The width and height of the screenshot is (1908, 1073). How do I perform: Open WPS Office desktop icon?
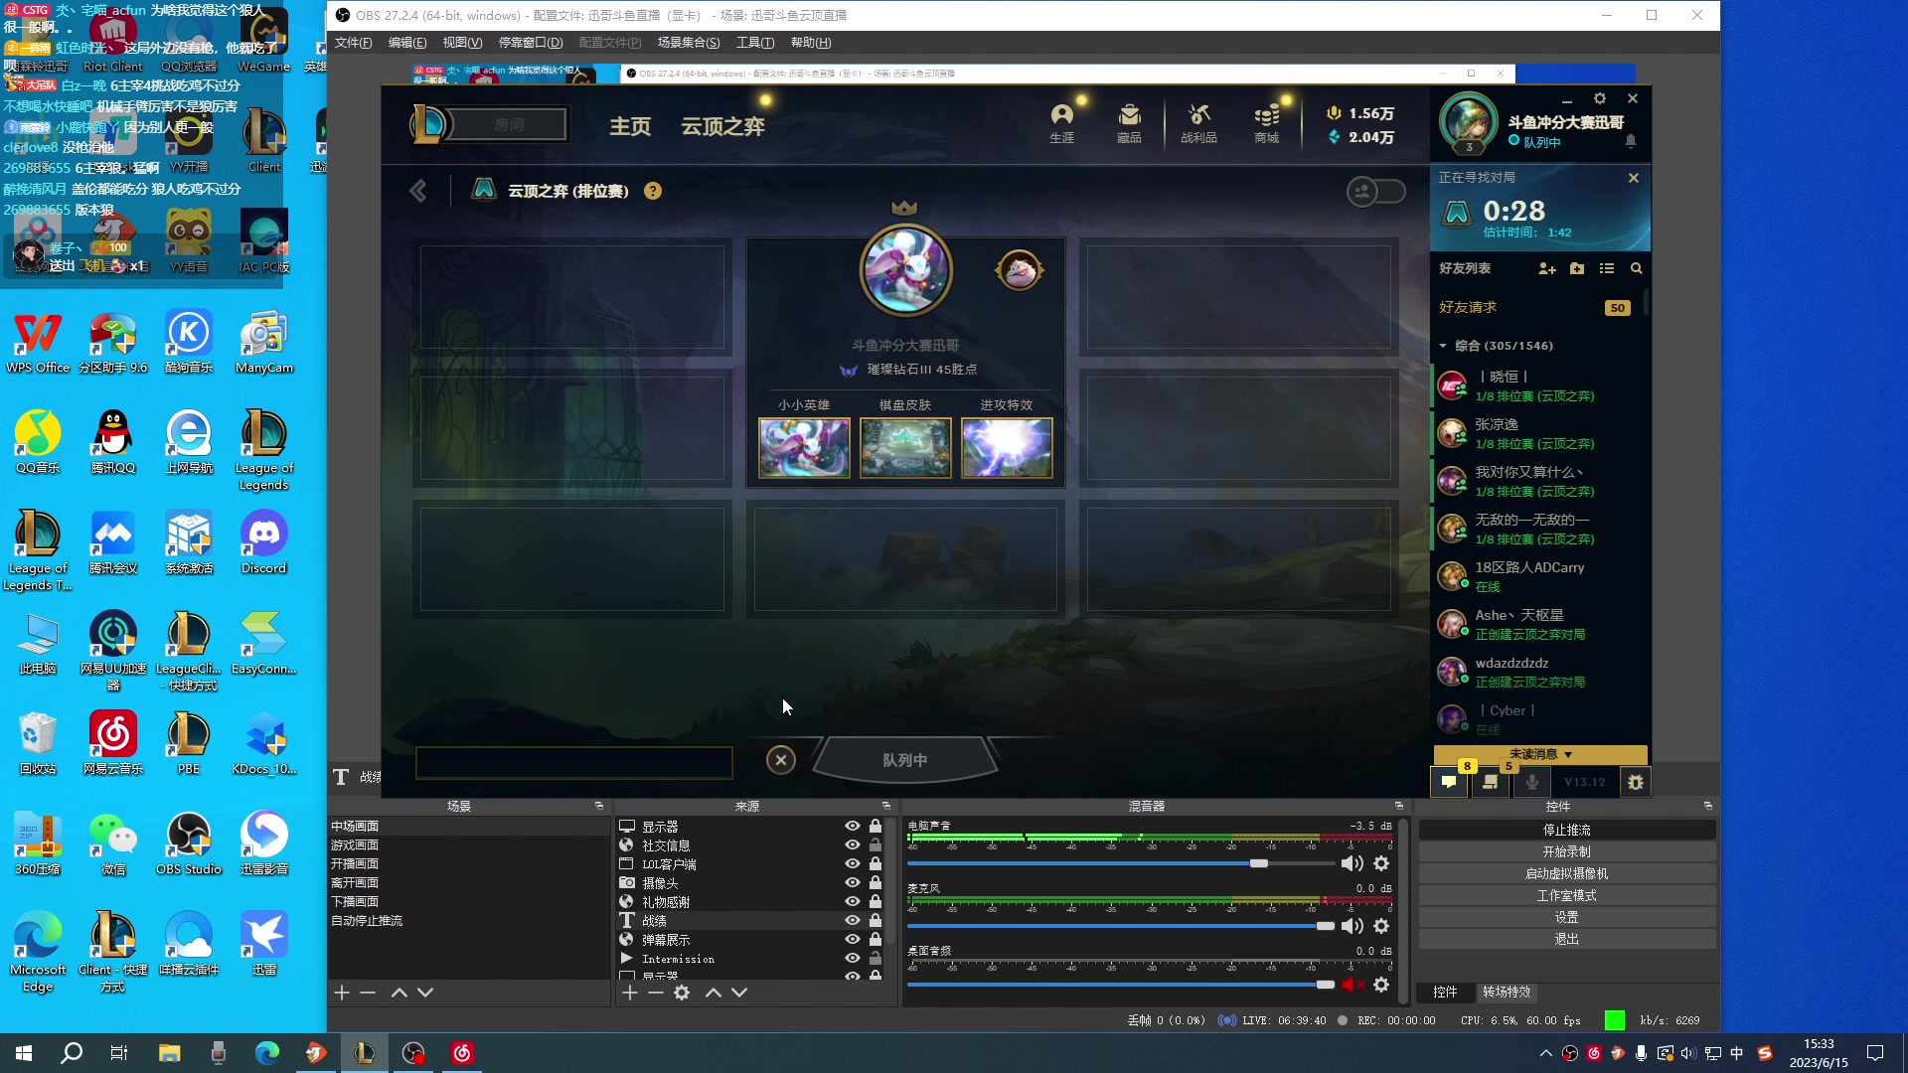click(38, 343)
